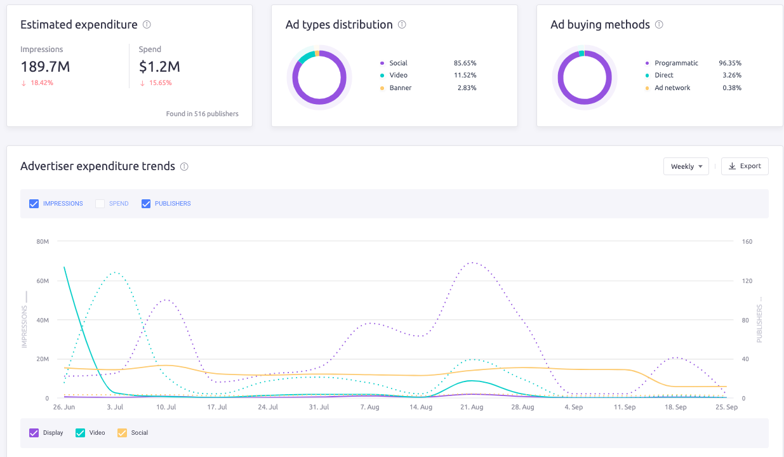Click the download icon on the Export button

[x=734, y=166]
